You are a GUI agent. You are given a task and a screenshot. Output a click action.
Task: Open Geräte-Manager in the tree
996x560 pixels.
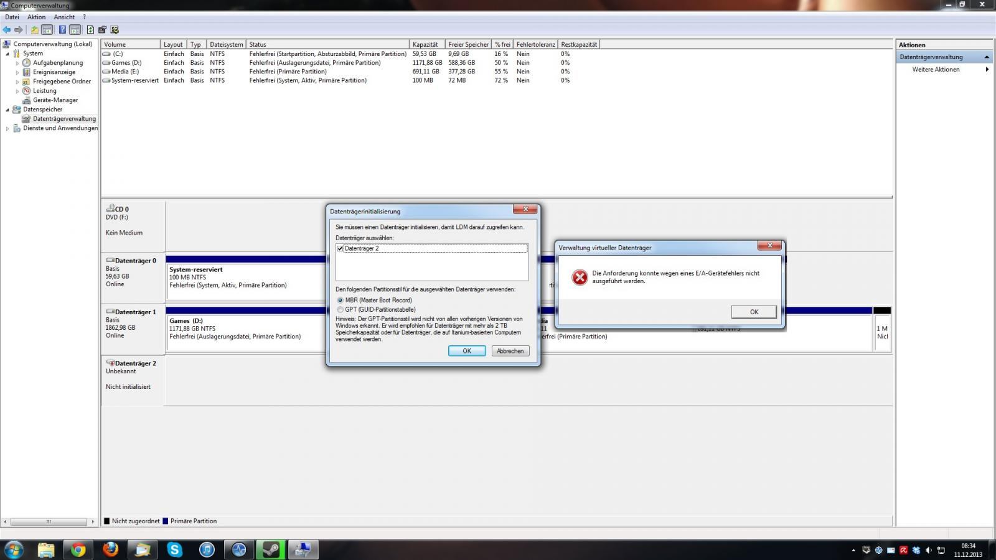coord(55,100)
